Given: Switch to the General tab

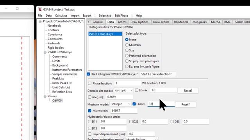Looking at the screenshot, I should pos(97,22).
